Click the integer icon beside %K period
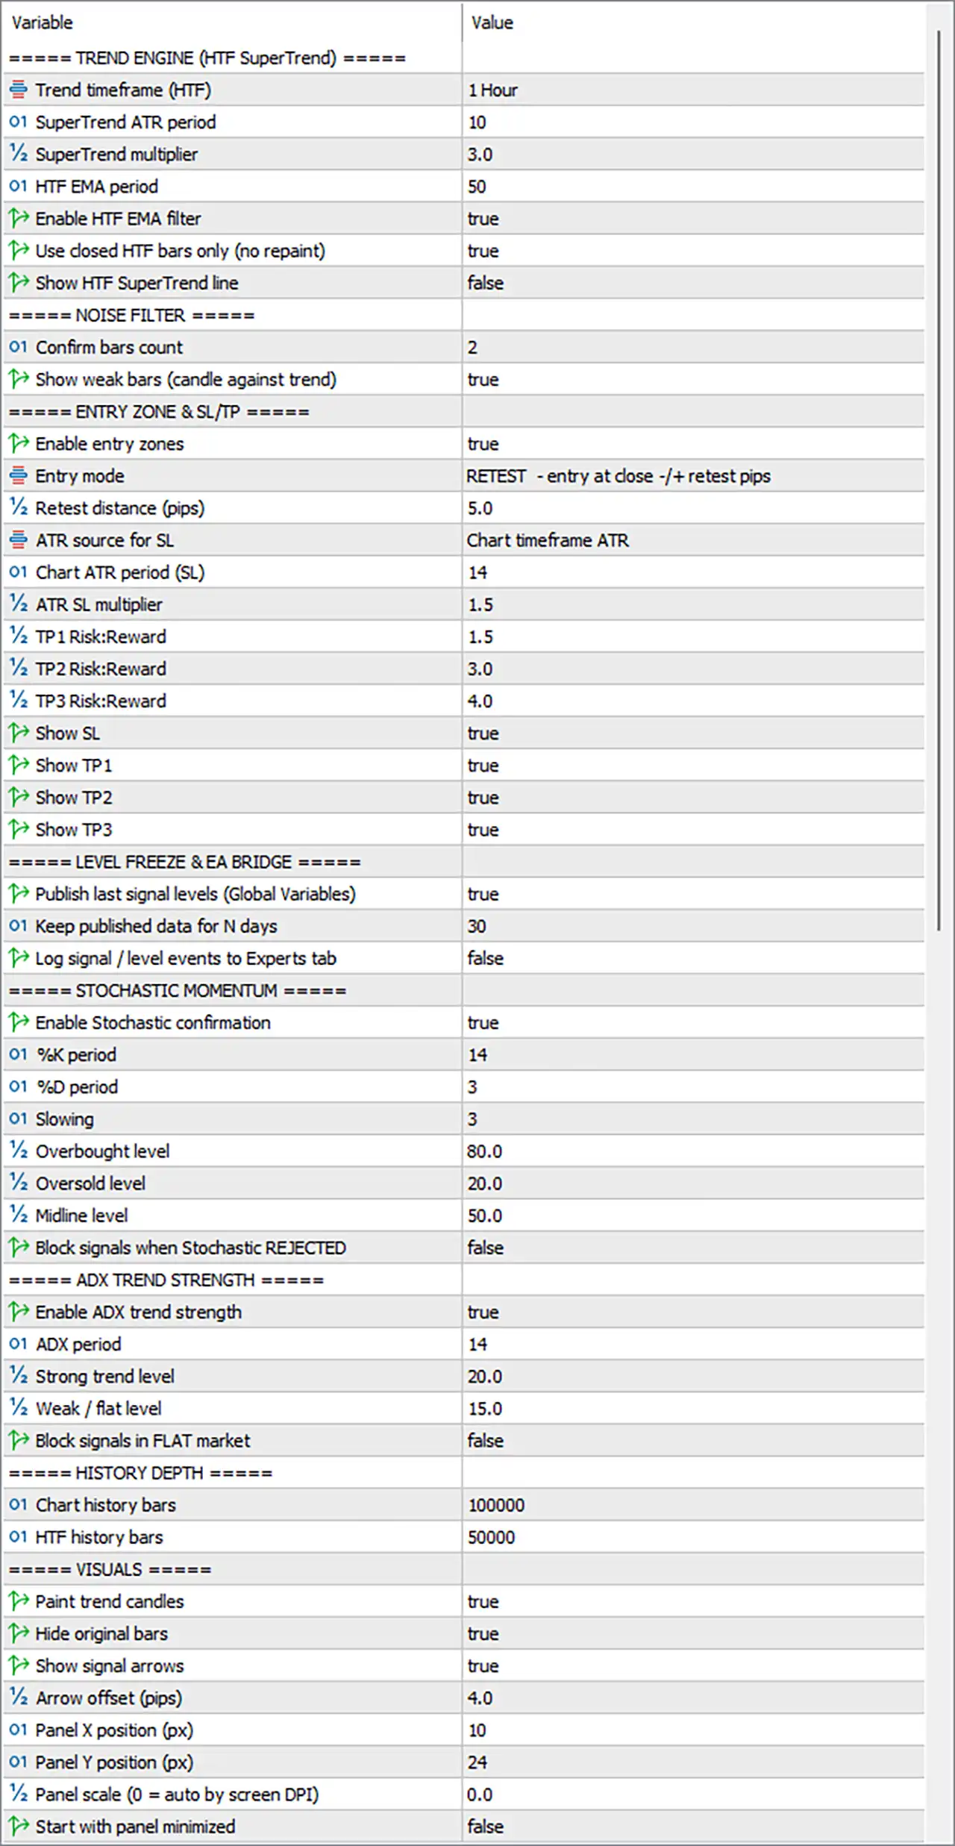The height and width of the screenshot is (1846, 955). point(19,1055)
